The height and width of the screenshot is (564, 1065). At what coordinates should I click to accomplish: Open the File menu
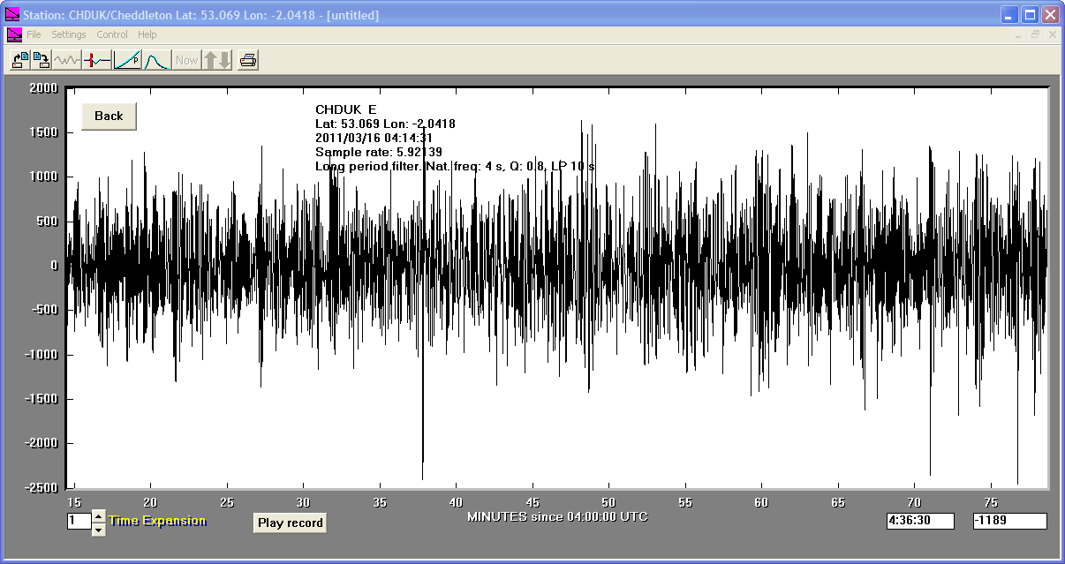tap(34, 34)
